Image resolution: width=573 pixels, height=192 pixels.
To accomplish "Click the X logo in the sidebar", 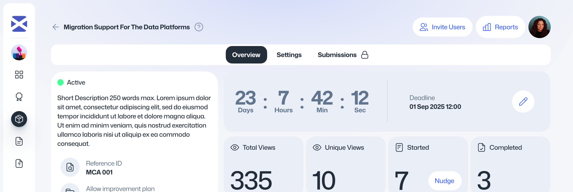I will coord(19,24).
